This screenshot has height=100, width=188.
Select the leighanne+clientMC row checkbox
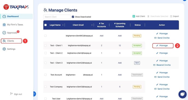pyautogui.click(x=45, y=36)
